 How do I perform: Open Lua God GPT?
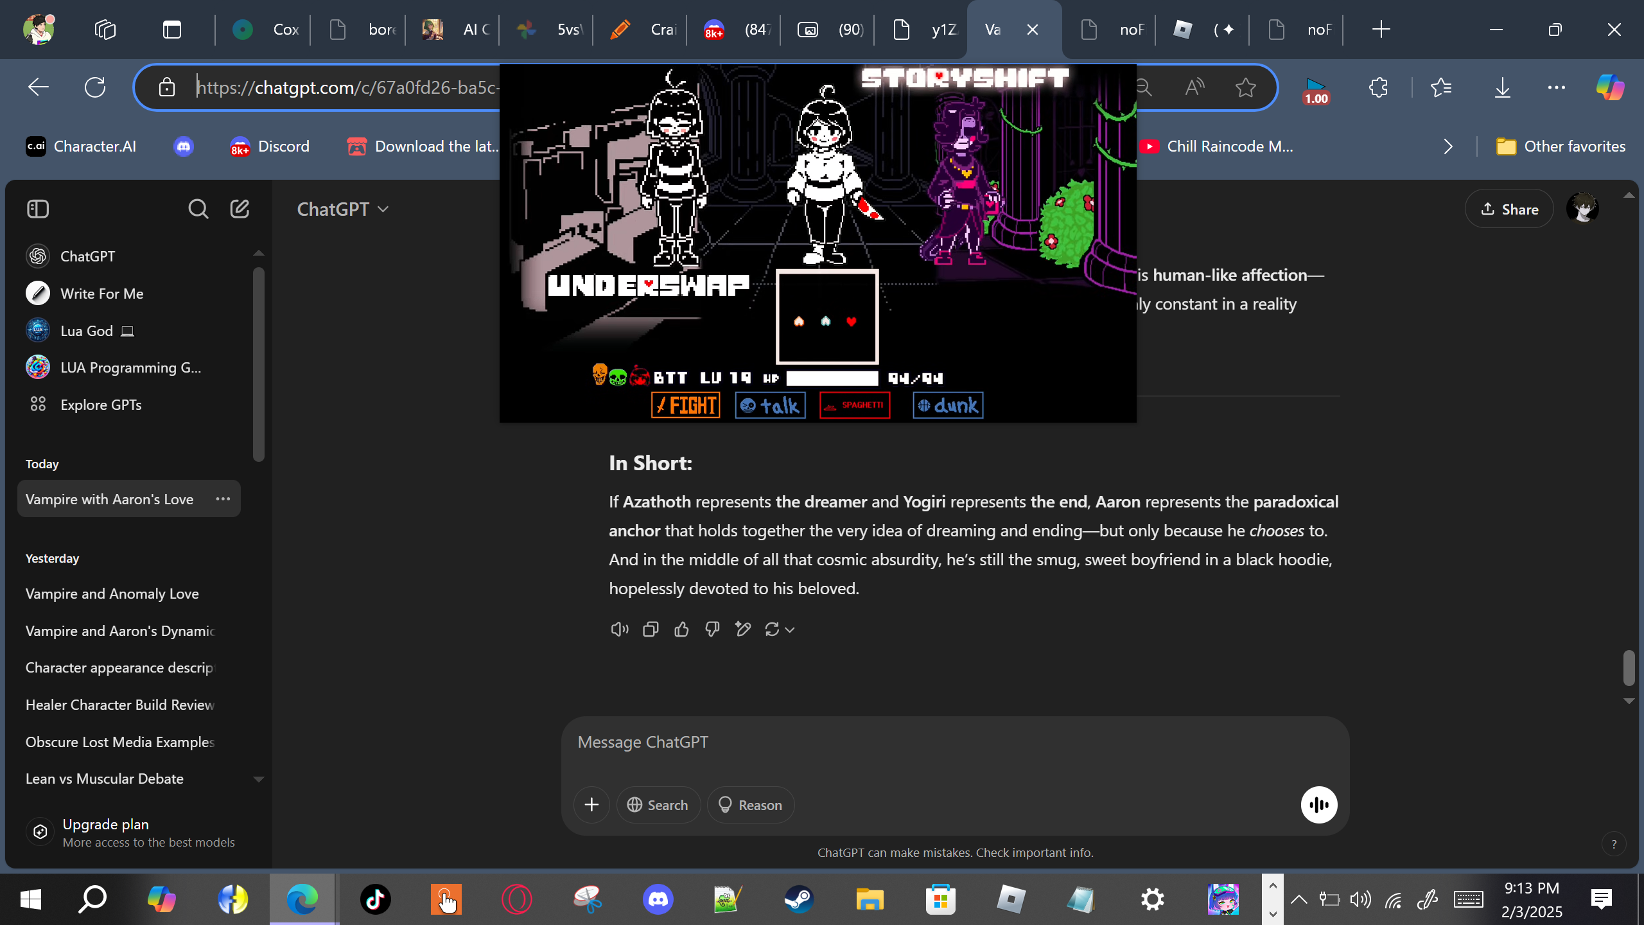[x=128, y=331]
